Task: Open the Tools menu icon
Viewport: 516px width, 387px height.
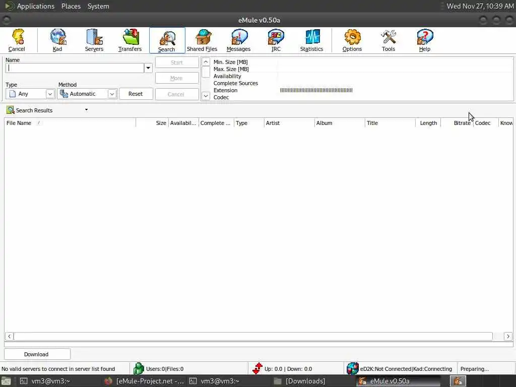Action: click(x=389, y=40)
